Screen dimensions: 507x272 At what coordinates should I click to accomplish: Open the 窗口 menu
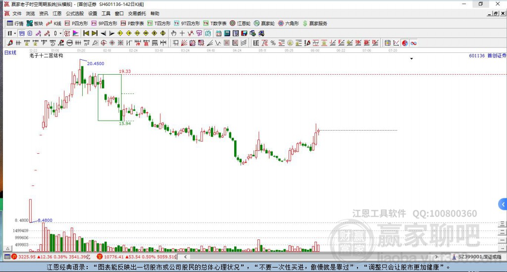coord(119,13)
